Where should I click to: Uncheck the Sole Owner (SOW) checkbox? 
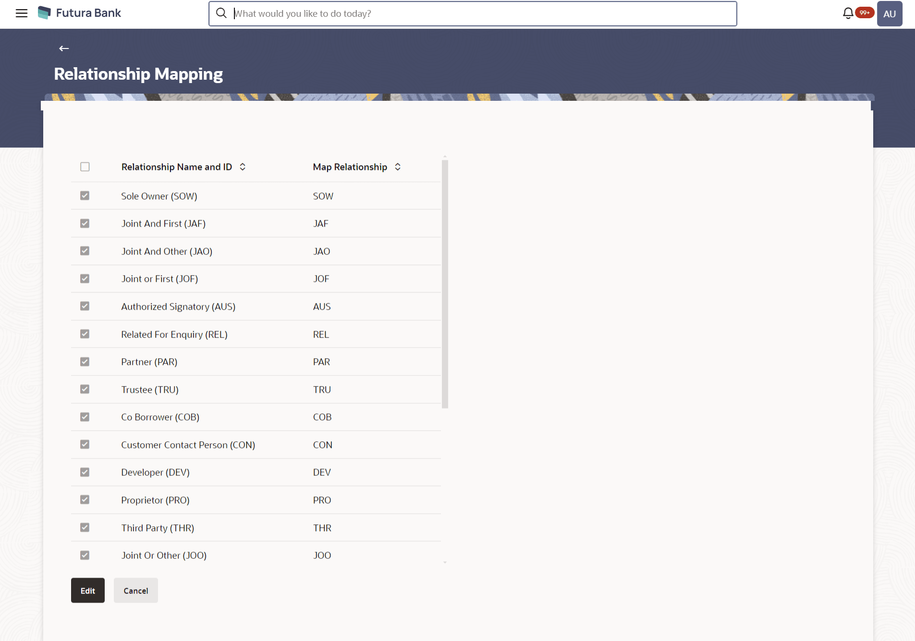pos(85,195)
